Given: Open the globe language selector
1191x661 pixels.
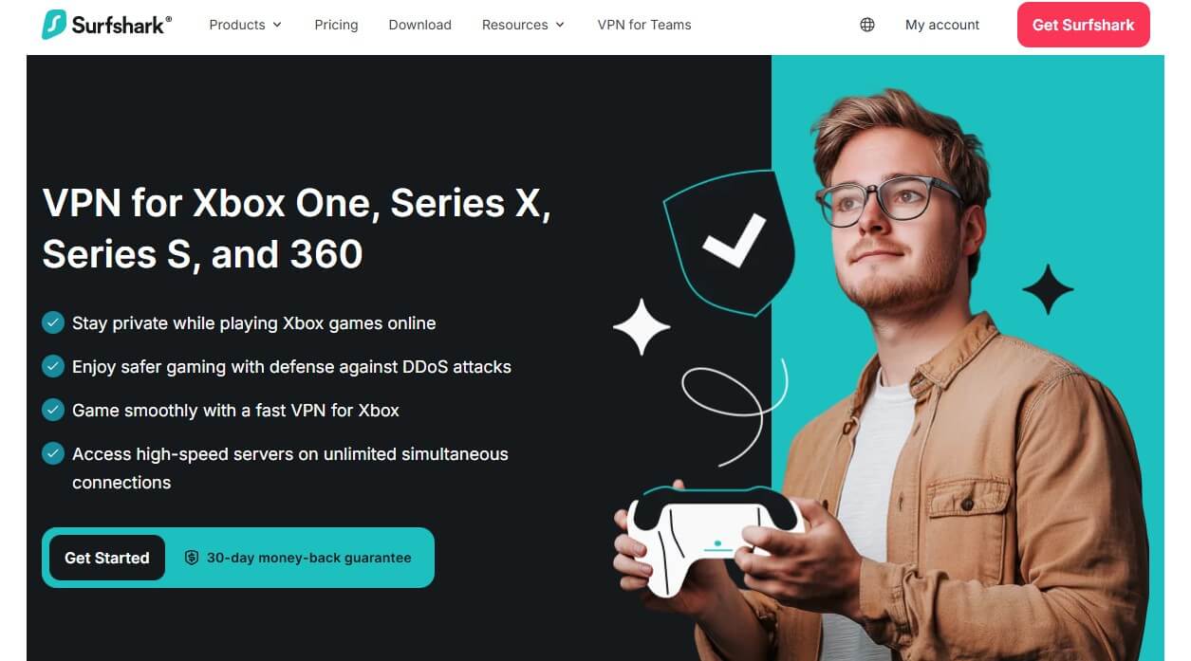Looking at the screenshot, I should click(867, 25).
